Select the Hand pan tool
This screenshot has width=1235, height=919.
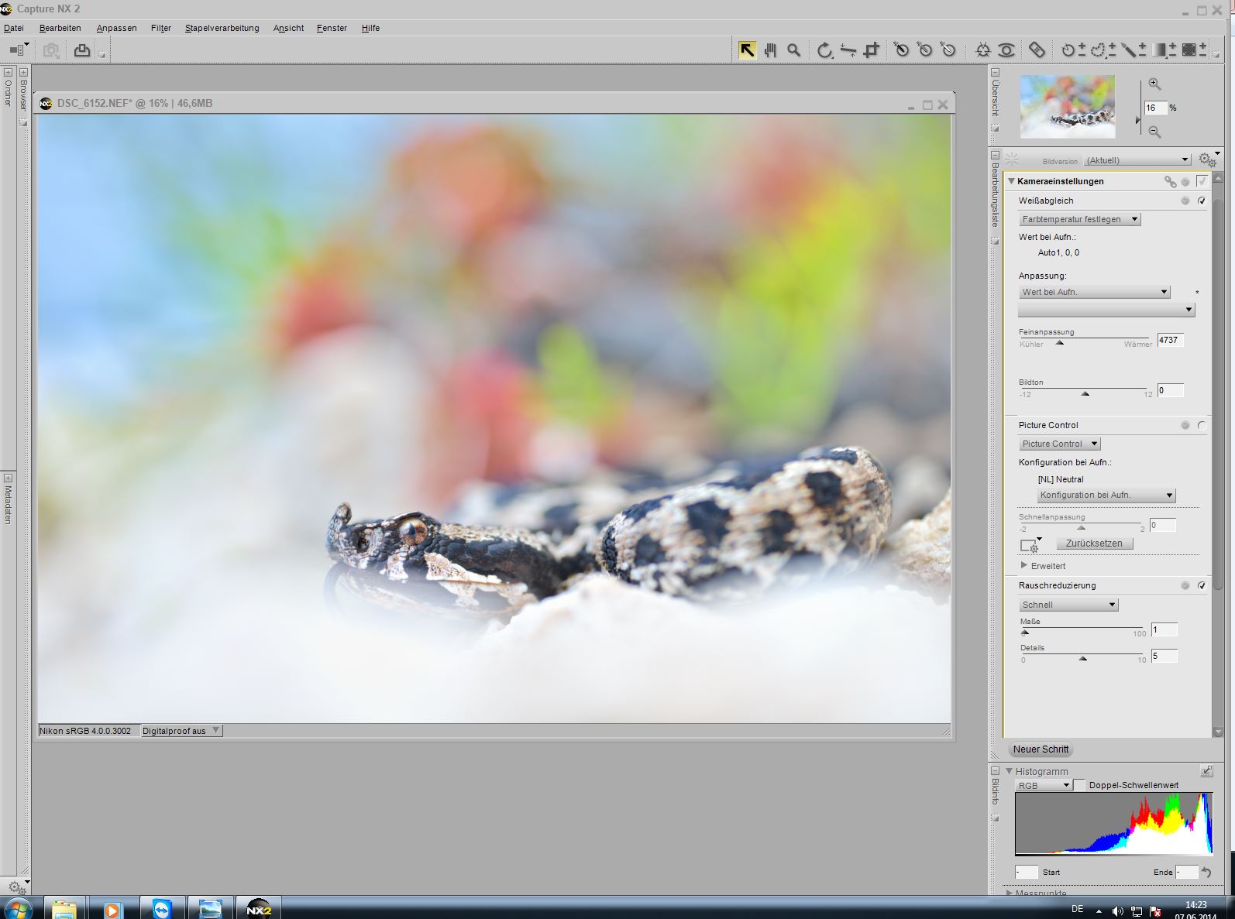[770, 50]
